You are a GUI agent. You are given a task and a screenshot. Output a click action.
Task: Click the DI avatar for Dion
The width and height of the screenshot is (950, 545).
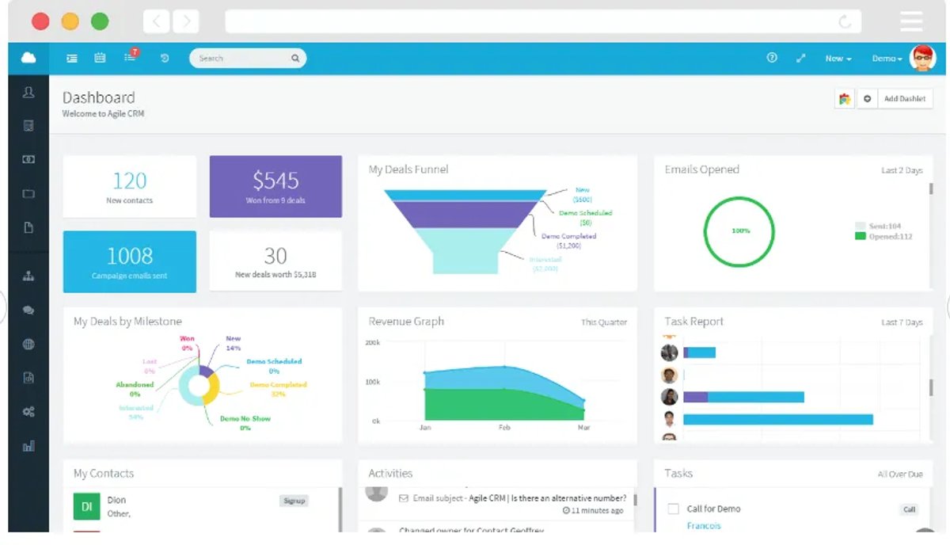(x=87, y=506)
